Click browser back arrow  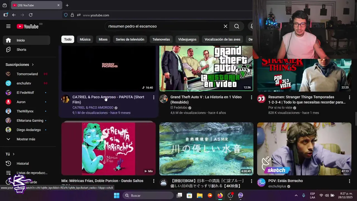[14, 15]
